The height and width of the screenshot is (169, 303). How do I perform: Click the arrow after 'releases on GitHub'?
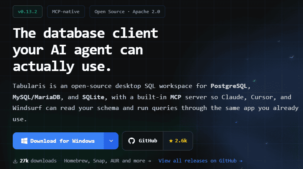240,161
